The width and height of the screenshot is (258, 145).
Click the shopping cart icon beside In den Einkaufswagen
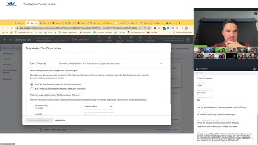tap(40, 130)
